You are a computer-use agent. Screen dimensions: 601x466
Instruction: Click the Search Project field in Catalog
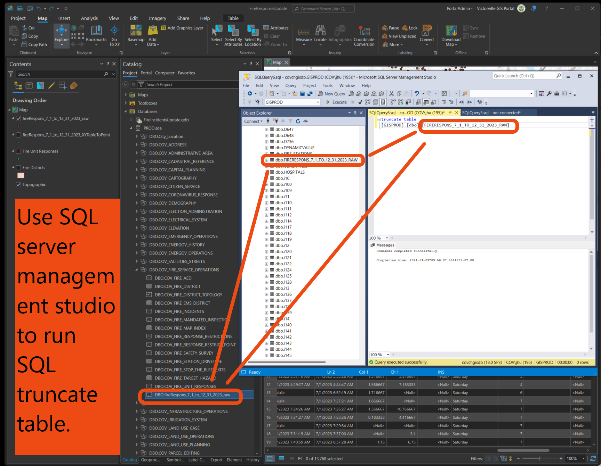192,84
